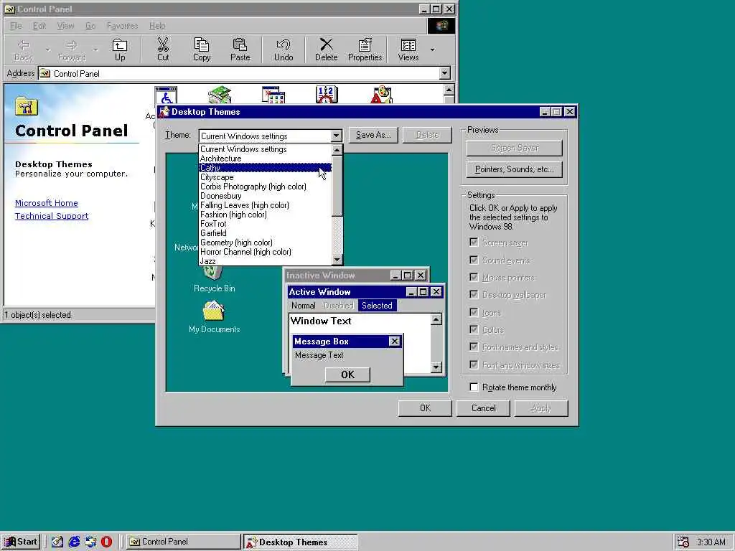
Task: Open the Go menu
Action: tap(90, 26)
